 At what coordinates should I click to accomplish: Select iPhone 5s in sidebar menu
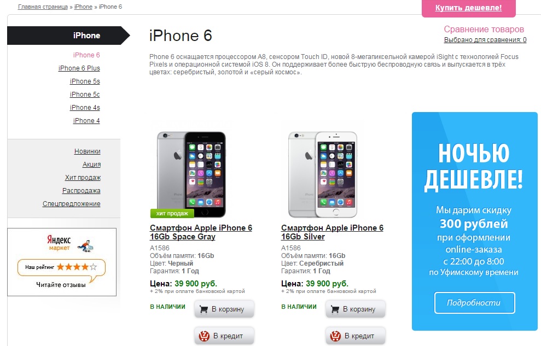pos(85,81)
